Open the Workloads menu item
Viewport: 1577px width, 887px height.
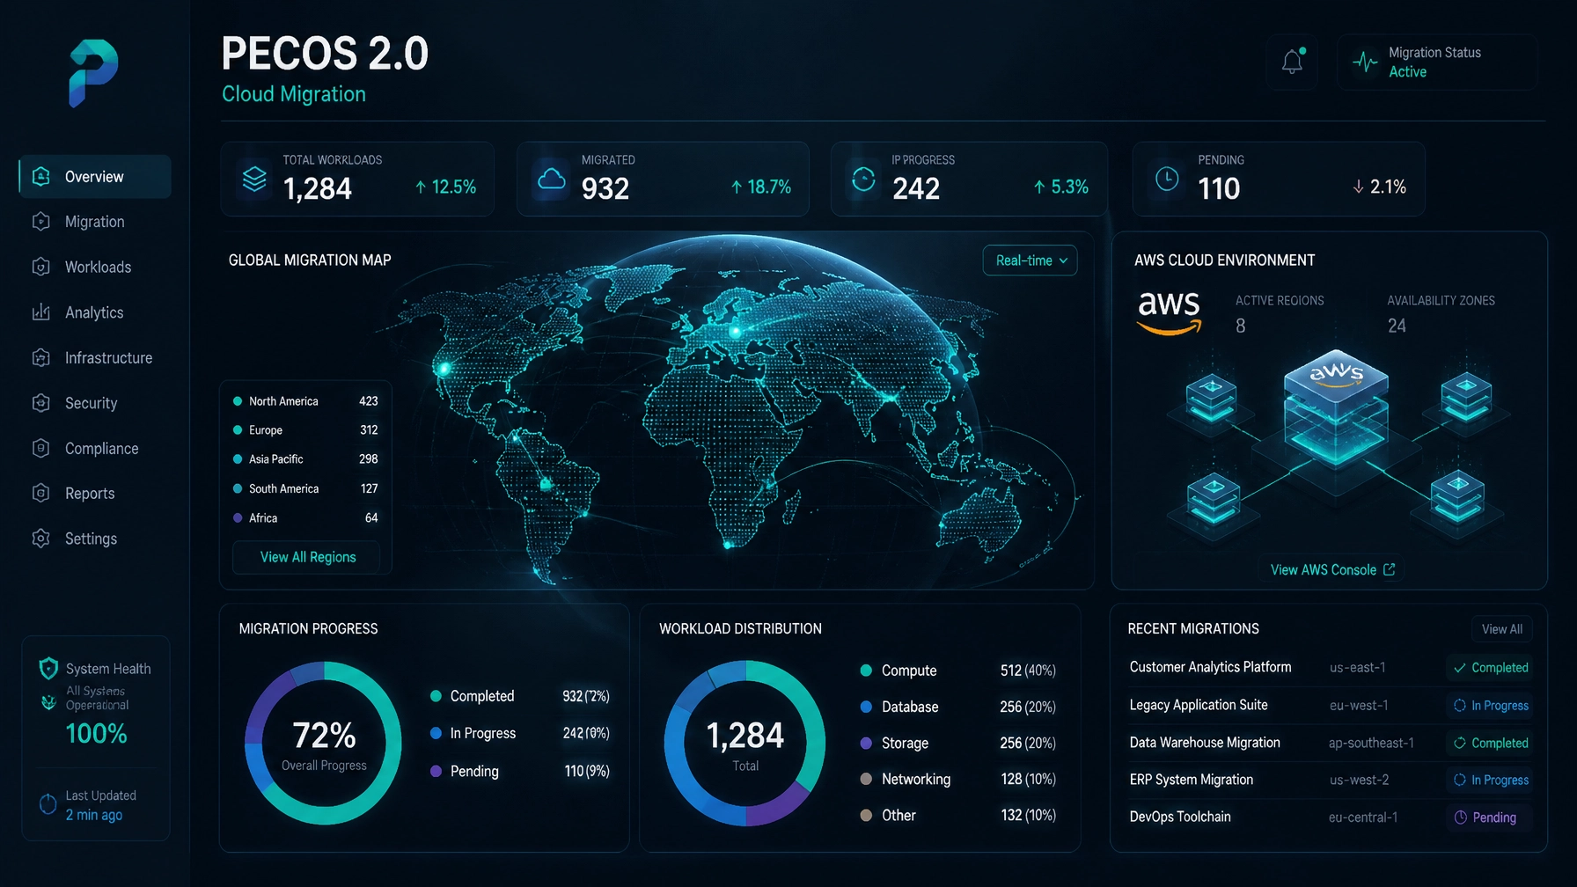(x=95, y=267)
